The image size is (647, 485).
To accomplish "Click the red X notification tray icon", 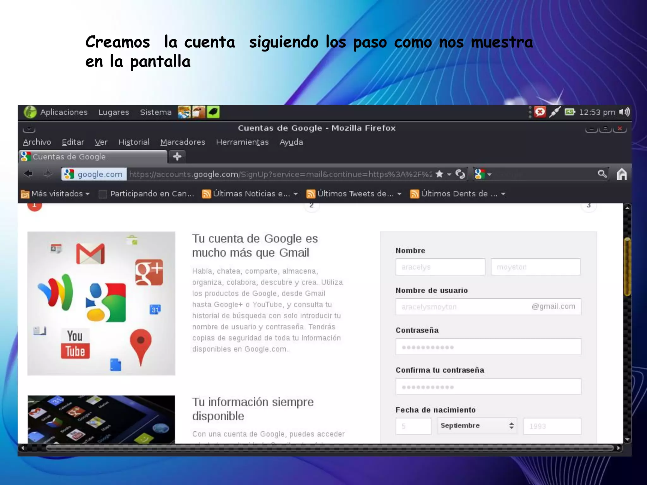I will tap(540, 112).
